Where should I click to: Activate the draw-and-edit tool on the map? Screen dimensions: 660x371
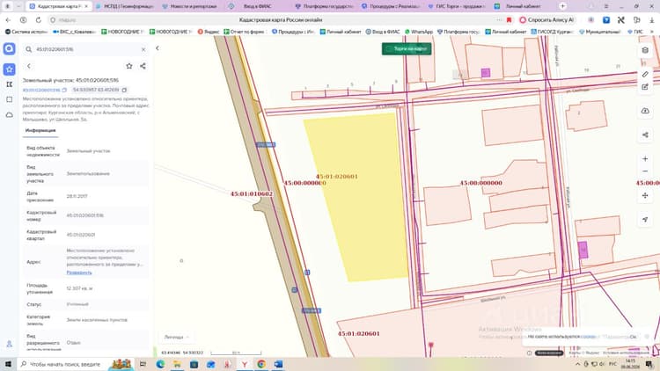645,87
